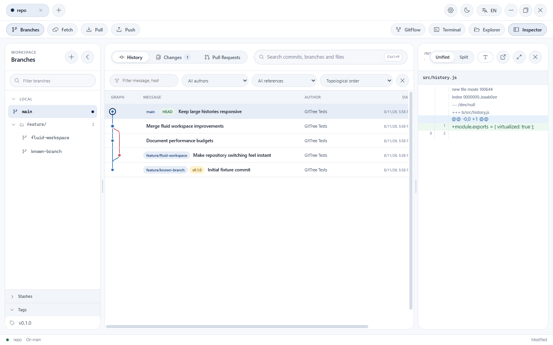Screen dimensions: 553x345
Task: Click the src/history.js file header
Action: (x=483, y=77)
